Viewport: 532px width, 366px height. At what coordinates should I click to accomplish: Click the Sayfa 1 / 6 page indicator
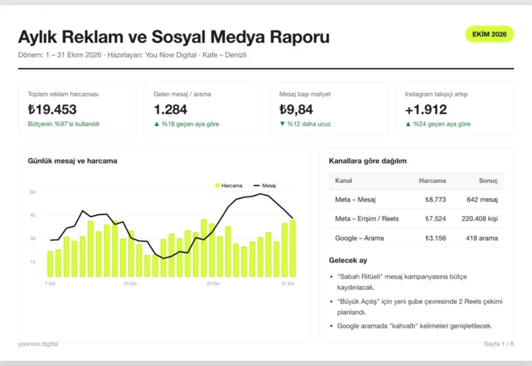(499, 344)
